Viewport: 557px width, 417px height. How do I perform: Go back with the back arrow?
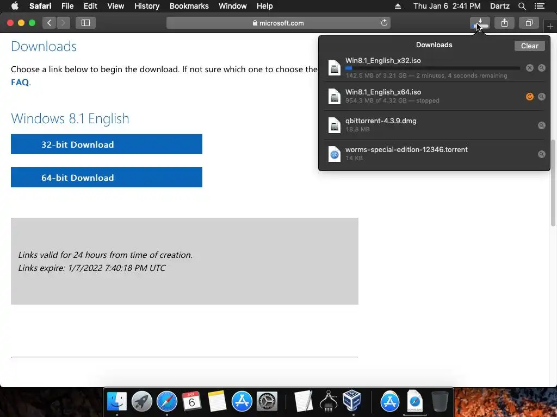pyautogui.click(x=49, y=23)
